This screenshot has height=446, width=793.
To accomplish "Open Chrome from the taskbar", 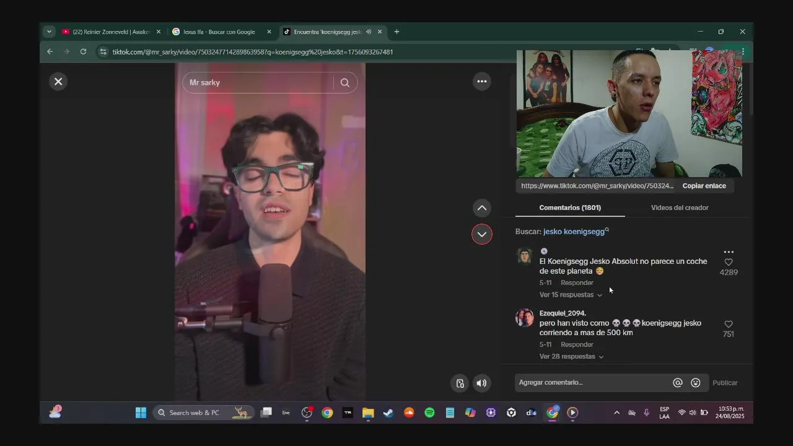I will 327,413.
